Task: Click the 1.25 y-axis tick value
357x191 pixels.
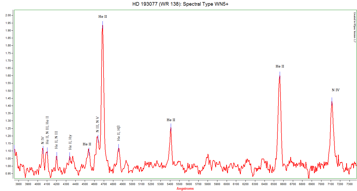Action: coord(8,128)
